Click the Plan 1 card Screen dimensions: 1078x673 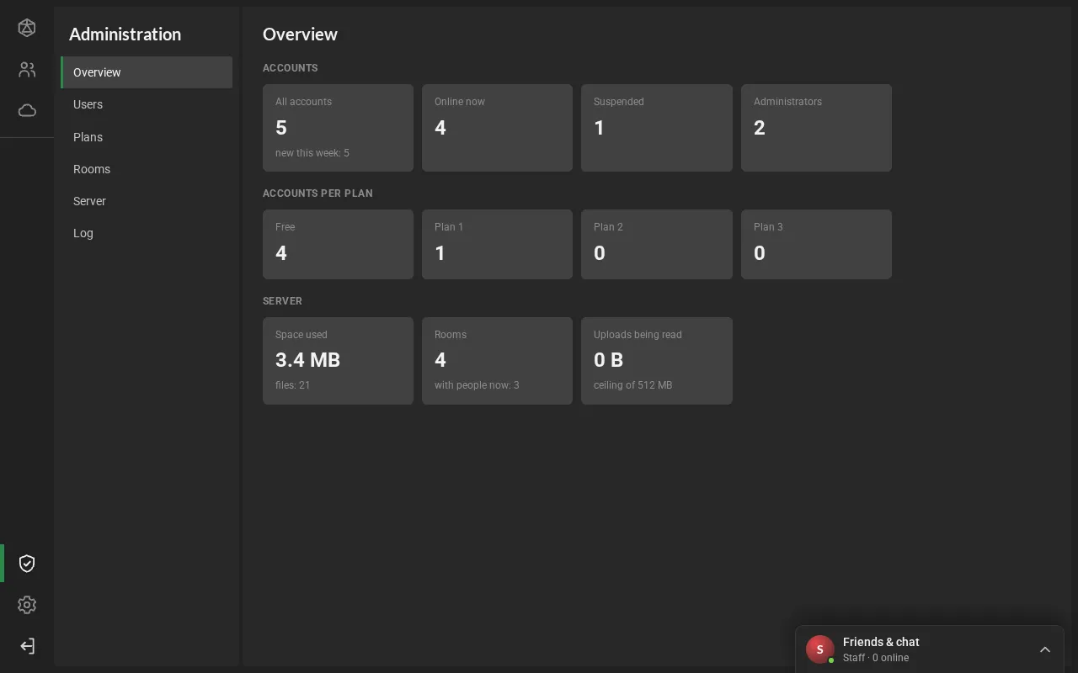[x=497, y=244]
